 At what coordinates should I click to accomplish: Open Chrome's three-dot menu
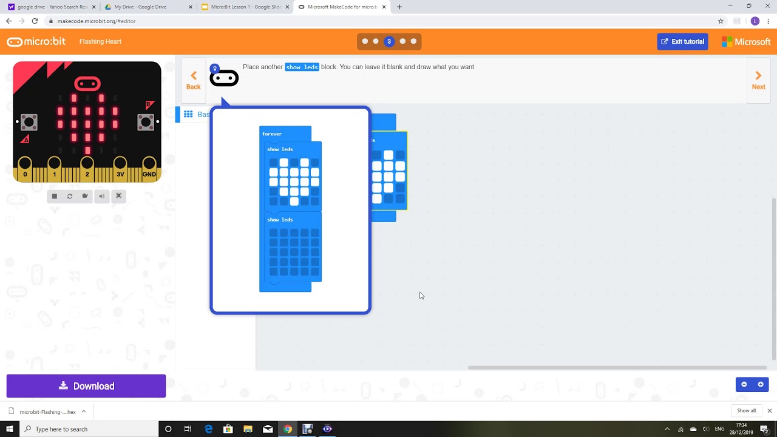click(769, 21)
